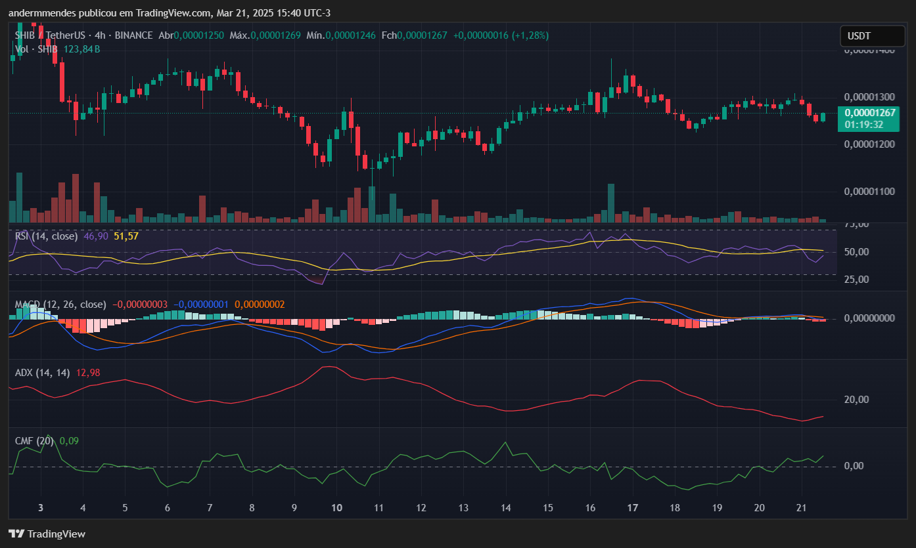The height and width of the screenshot is (548, 916).
Task: Click the volume value 123,84 B
Action: (81, 49)
